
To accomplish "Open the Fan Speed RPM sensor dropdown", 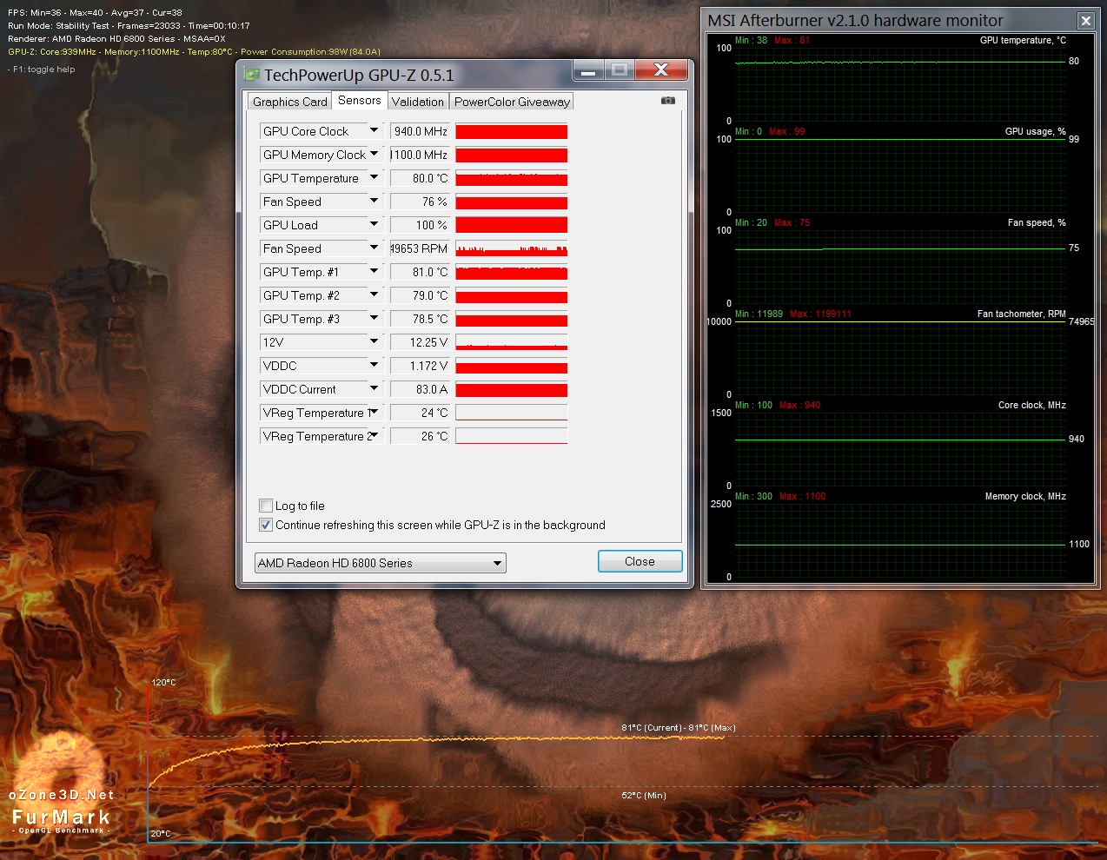I will [374, 248].
